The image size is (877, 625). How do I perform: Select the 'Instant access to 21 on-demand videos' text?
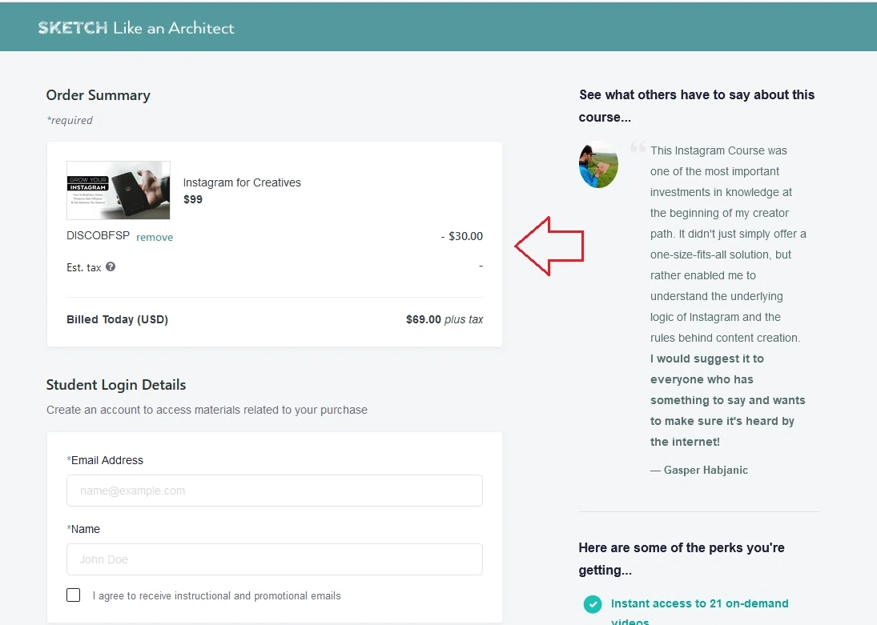point(699,604)
